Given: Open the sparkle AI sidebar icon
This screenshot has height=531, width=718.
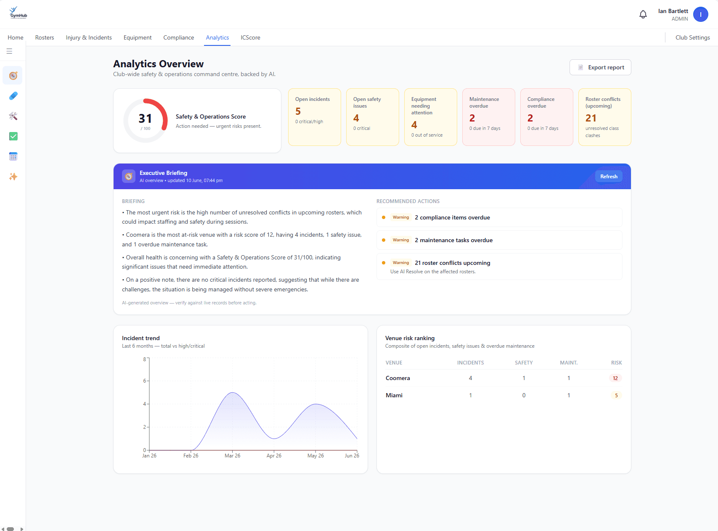Looking at the screenshot, I should click(x=13, y=177).
